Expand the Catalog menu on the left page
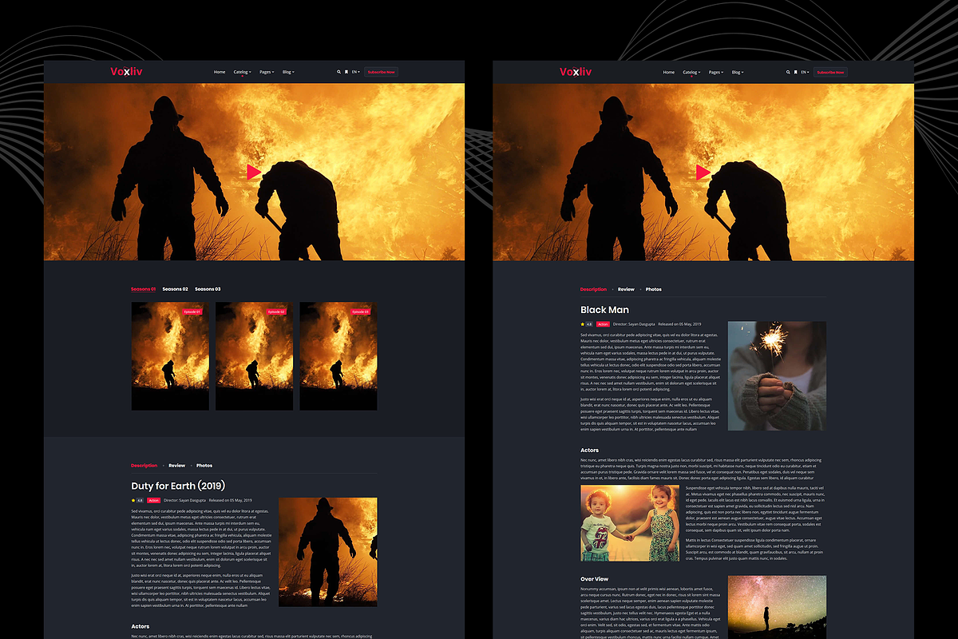The height and width of the screenshot is (639, 958). [243, 72]
